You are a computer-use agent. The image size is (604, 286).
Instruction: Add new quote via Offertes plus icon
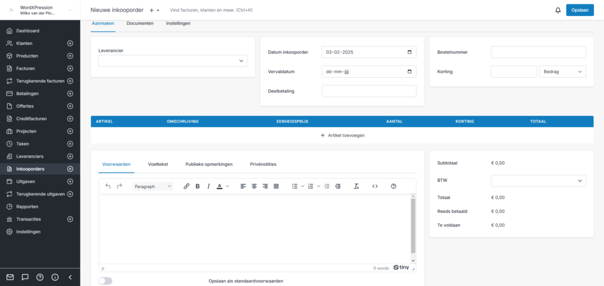coord(70,106)
